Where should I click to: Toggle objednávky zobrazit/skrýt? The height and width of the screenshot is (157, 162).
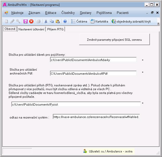(131, 22)
